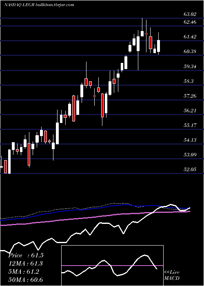Click the horizontal magenta midline in the MACD inset chart

pos(112,266)
